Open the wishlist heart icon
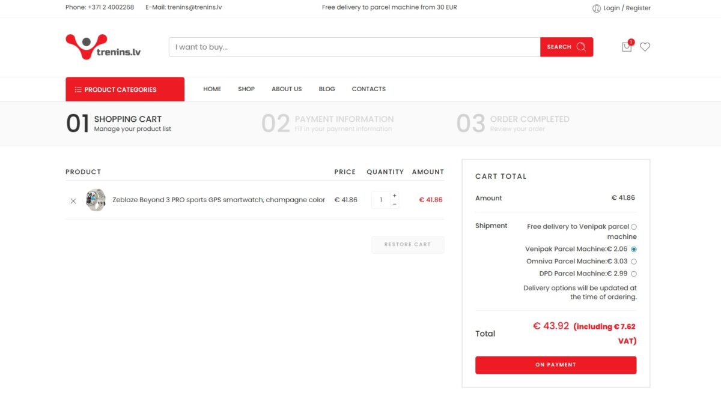 [645, 47]
